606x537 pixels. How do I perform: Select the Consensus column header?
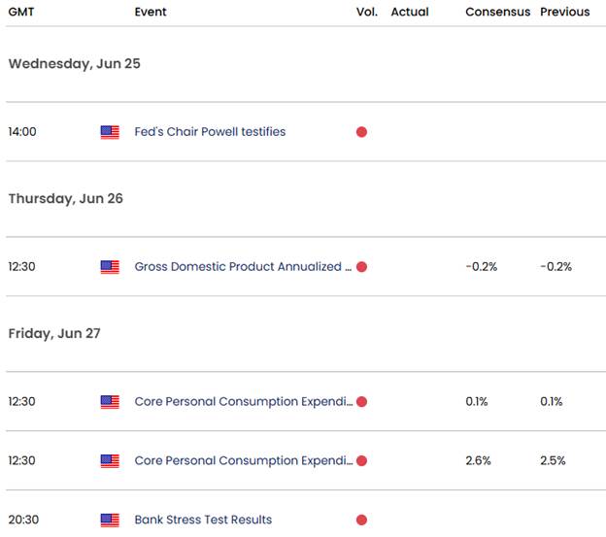click(498, 12)
